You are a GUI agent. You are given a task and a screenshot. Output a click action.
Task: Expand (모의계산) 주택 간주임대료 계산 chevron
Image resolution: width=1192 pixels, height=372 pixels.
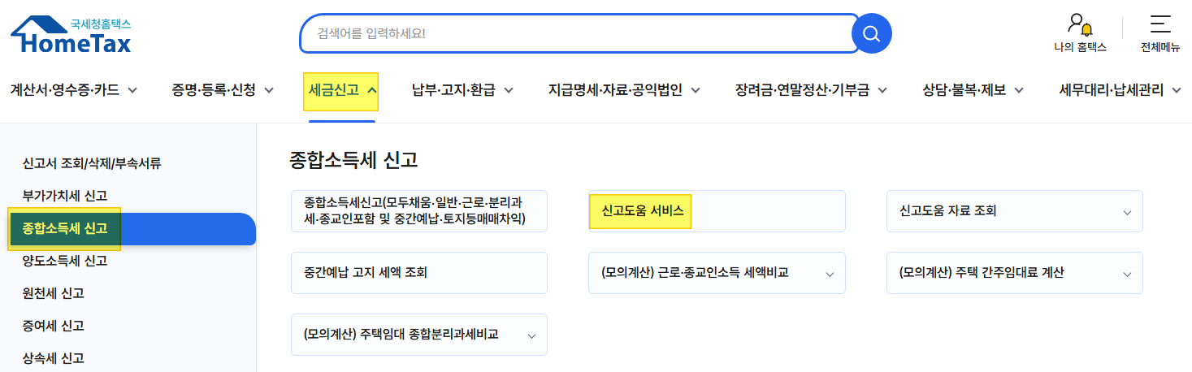[1127, 275]
